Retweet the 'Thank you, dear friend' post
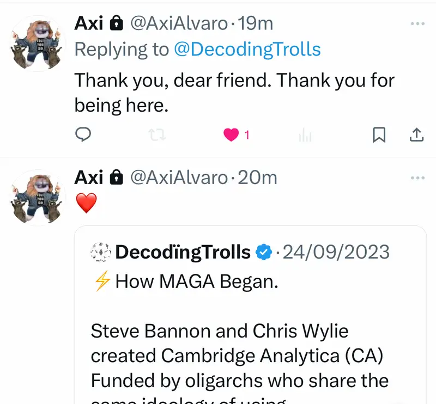This screenshot has height=404, width=436. 157,135
